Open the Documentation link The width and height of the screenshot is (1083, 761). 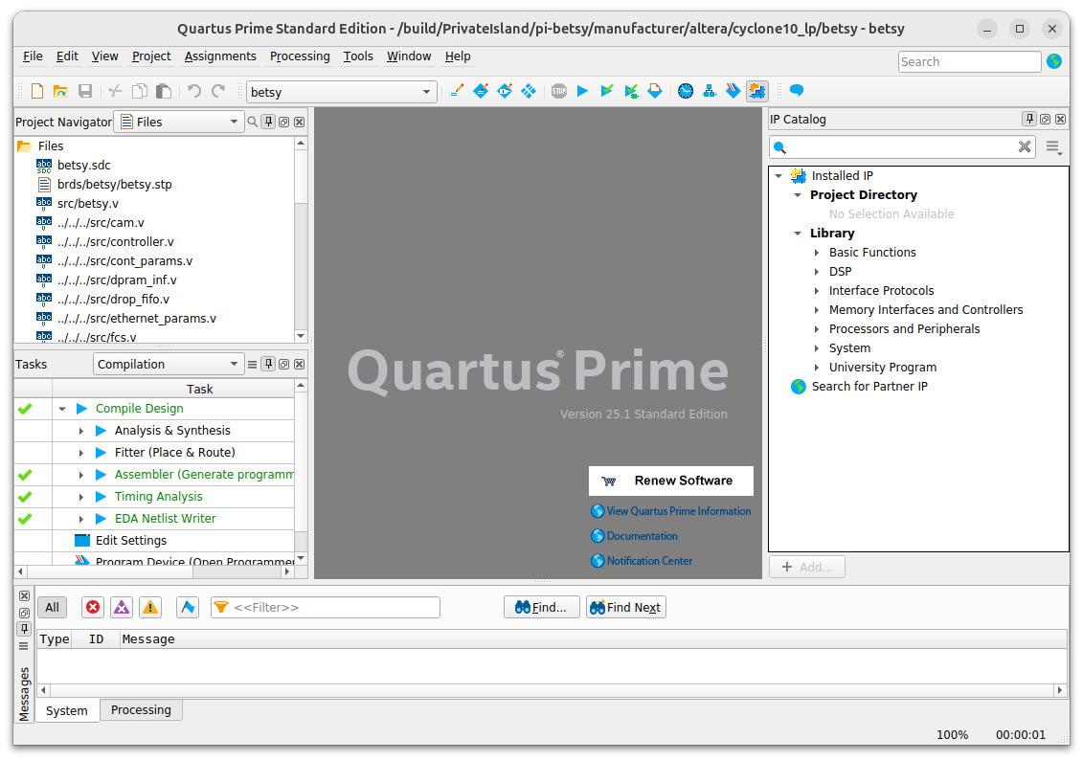(x=642, y=536)
